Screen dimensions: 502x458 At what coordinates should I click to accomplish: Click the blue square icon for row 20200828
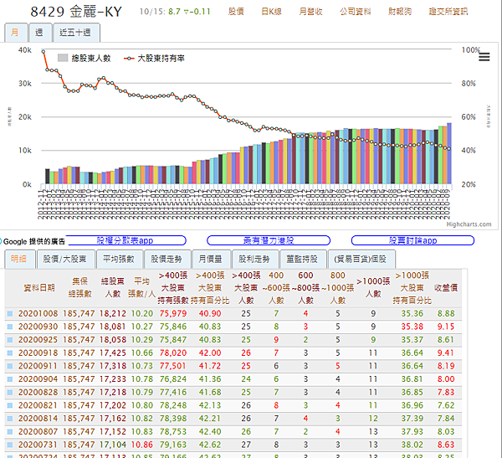(10, 393)
